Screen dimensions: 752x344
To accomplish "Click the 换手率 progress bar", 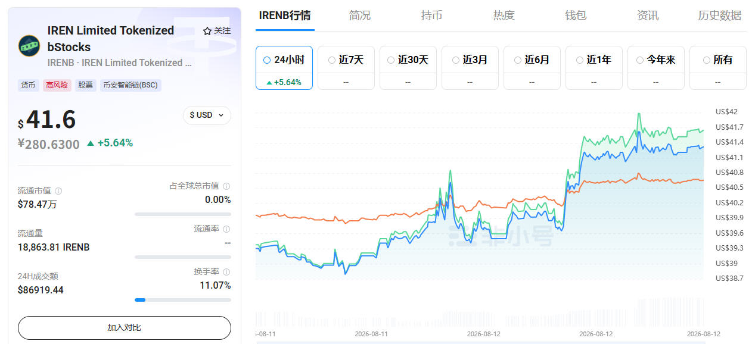I will (183, 299).
